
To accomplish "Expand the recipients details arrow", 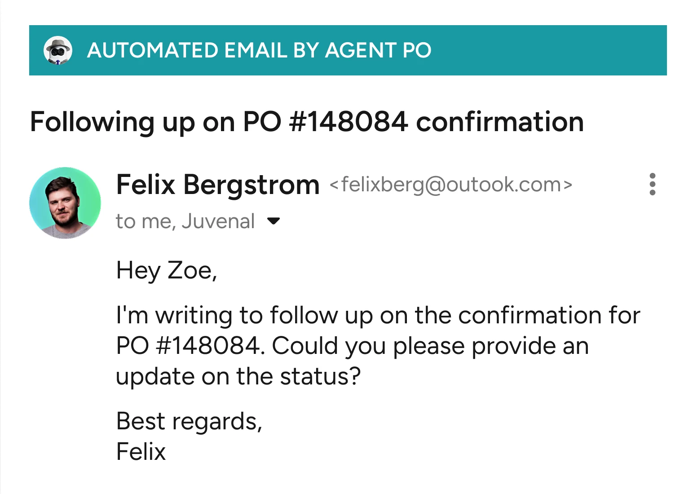I will pos(274,221).
